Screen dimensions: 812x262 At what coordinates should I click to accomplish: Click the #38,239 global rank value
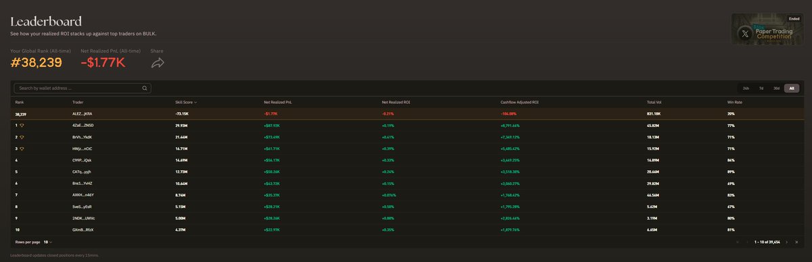click(37, 63)
